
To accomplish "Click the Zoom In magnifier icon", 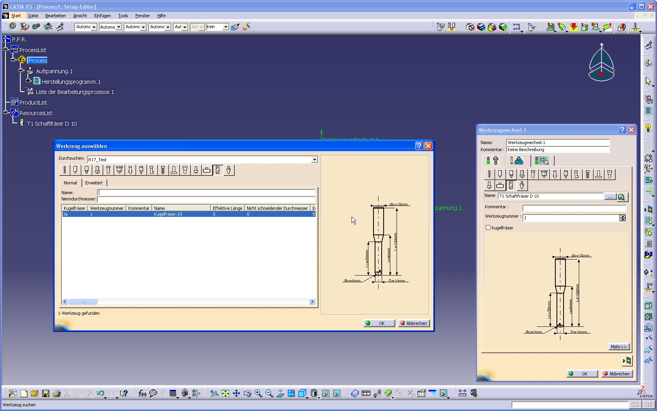I will (258, 393).
